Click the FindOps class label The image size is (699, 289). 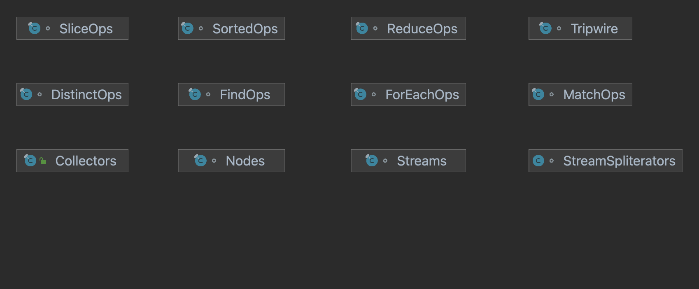pyautogui.click(x=245, y=94)
